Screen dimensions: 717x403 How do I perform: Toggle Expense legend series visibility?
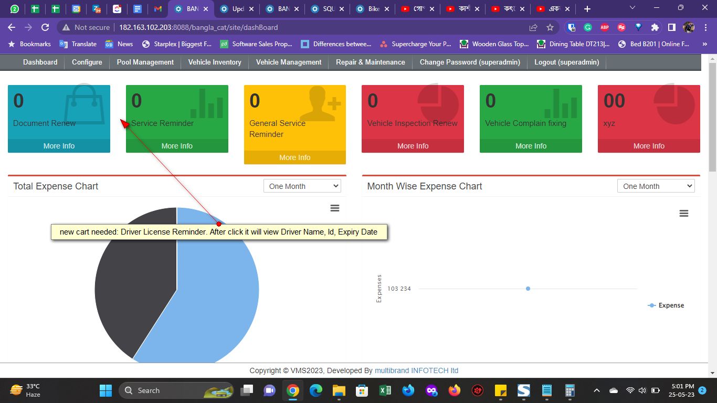click(666, 305)
